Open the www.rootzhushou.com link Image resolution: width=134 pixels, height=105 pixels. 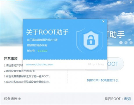[40, 64]
